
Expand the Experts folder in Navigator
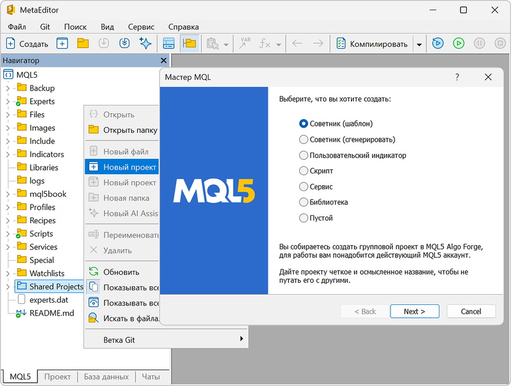[x=8, y=101]
